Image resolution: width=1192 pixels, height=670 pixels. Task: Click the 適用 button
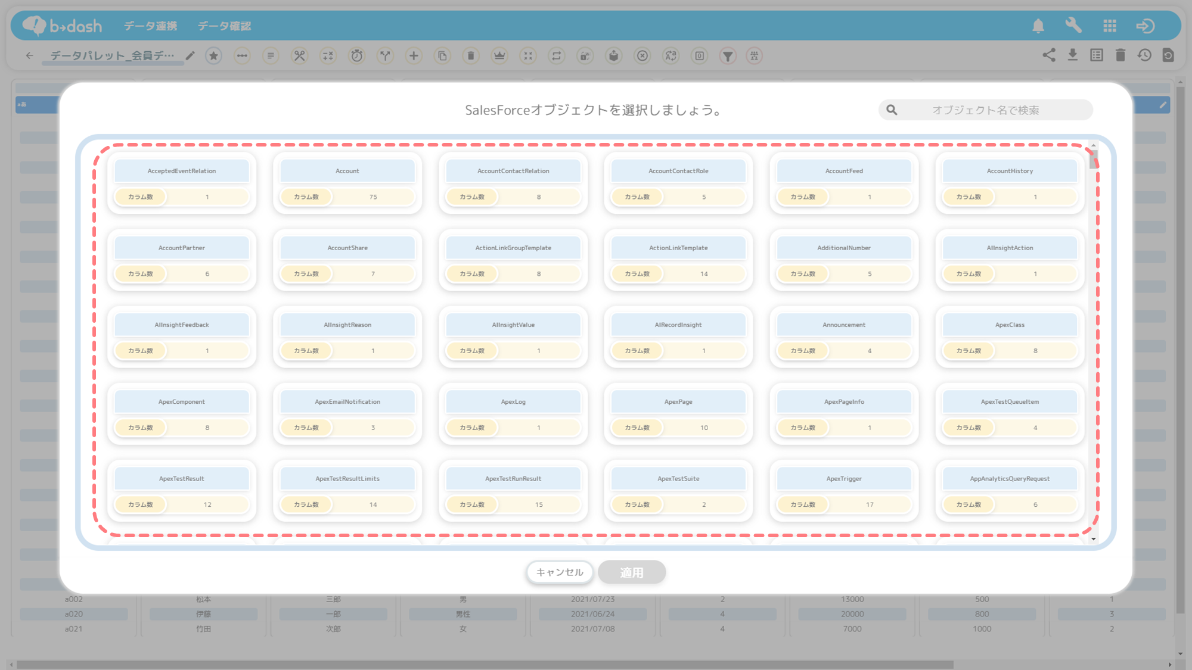pos(632,572)
